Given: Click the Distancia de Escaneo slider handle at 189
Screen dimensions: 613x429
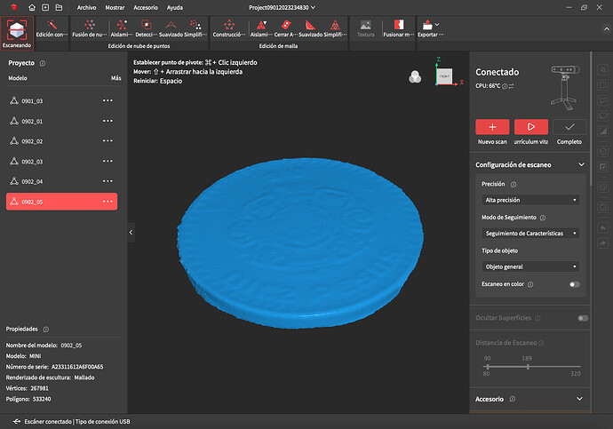Looking at the screenshot, I should [x=528, y=367].
